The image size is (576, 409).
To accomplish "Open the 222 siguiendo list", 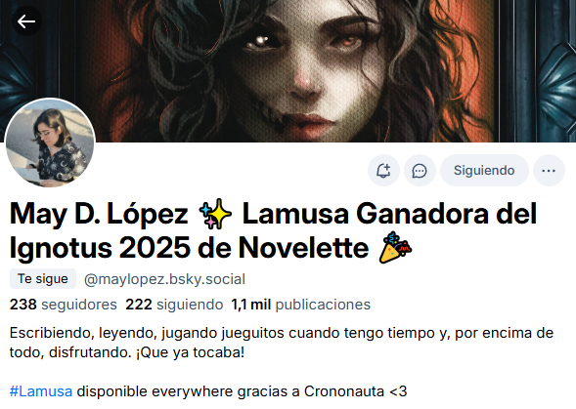I will (x=174, y=305).
